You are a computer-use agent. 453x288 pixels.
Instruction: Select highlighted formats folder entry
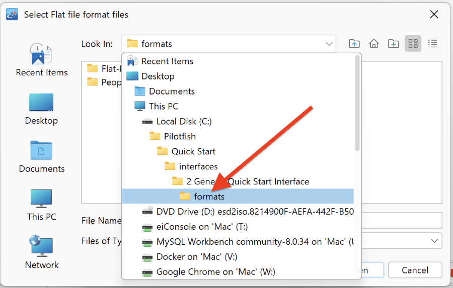click(x=238, y=196)
